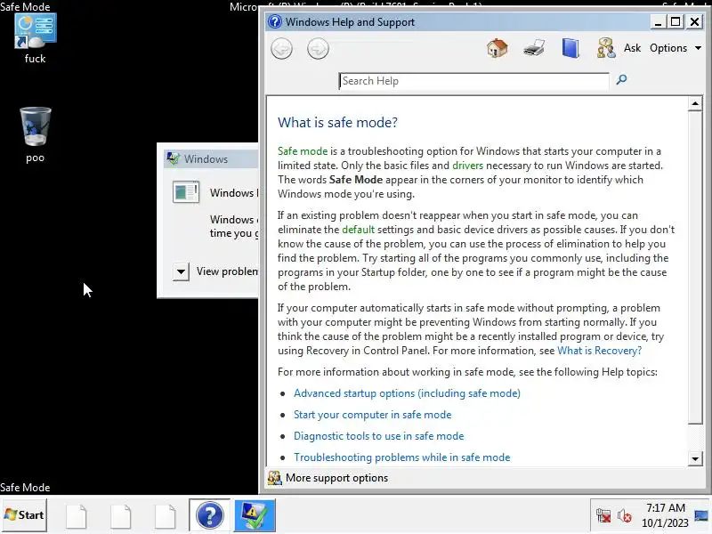
Task: Click scrollbar up arrow in help pane
Action: coord(695,103)
